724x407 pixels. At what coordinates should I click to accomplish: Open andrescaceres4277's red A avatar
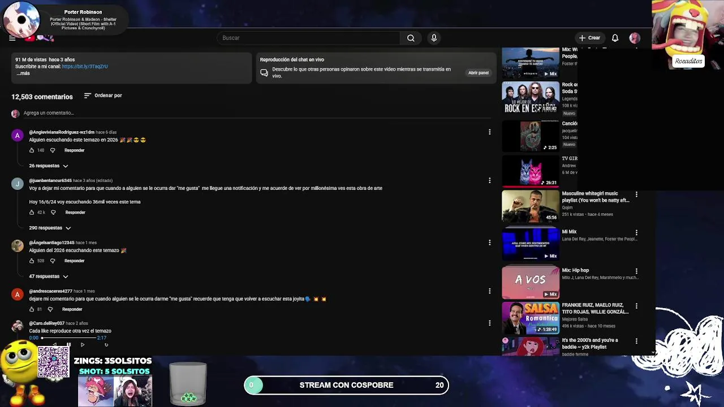[18, 295]
